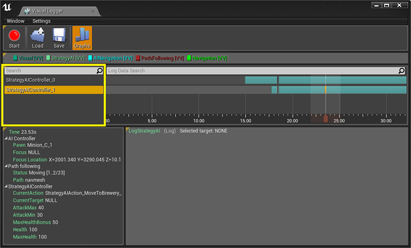Click the first teal bar of StrategyAIController_0
Viewport: 411px width, 248px height.
[x=261, y=80]
